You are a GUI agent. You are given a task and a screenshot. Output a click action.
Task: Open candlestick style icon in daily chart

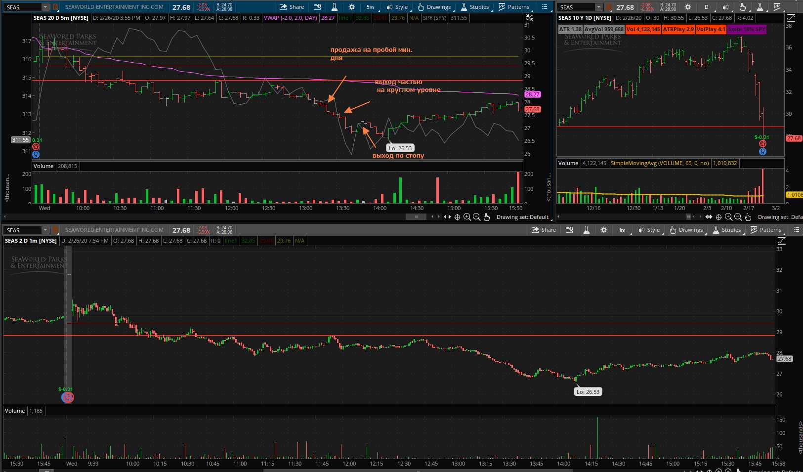(x=725, y=7)
